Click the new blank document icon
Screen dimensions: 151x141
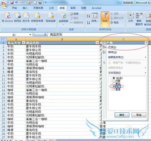pyautogui.click(x=35, y=3)
